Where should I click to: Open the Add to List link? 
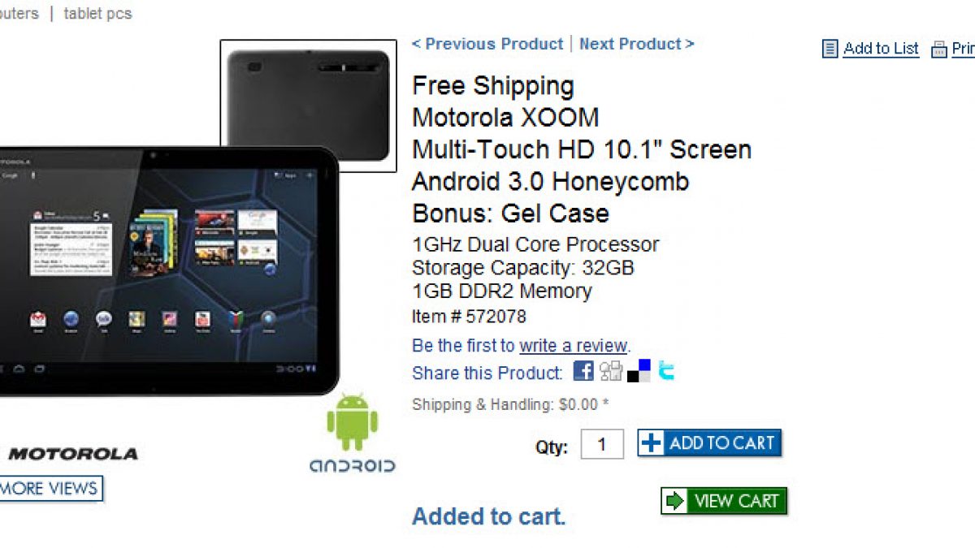881,49
